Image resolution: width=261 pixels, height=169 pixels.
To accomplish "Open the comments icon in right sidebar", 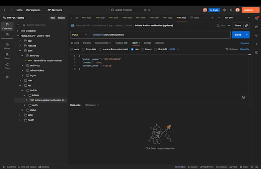I will point(257,27).
